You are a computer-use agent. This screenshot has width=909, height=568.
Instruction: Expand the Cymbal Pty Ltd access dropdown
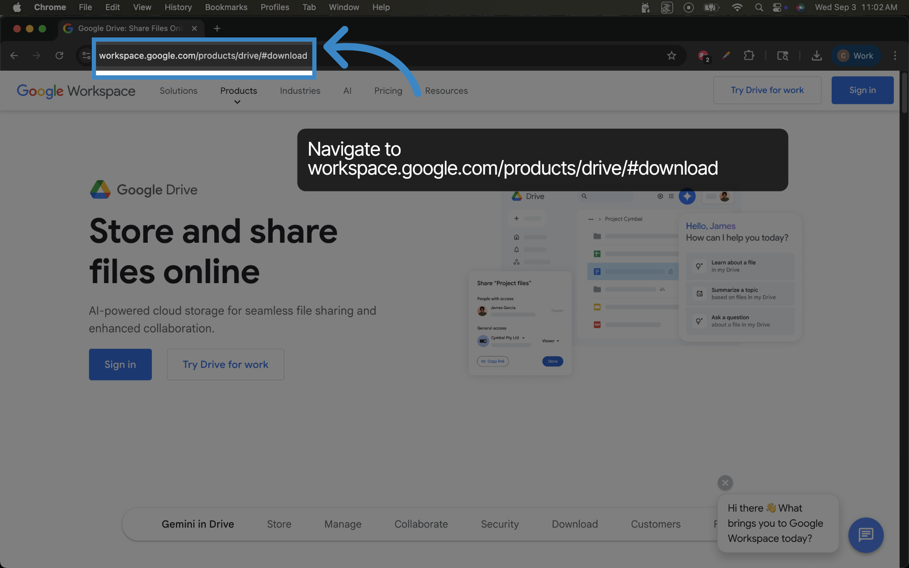[x=523, y=338]
